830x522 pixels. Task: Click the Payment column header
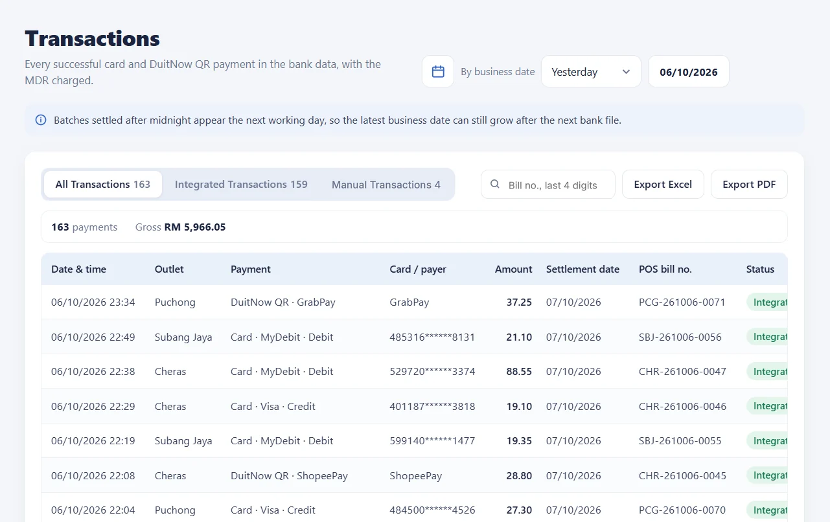click(251, 269)
